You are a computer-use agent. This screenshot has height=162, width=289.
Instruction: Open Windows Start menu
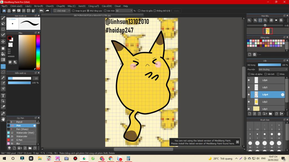(4, 158)
